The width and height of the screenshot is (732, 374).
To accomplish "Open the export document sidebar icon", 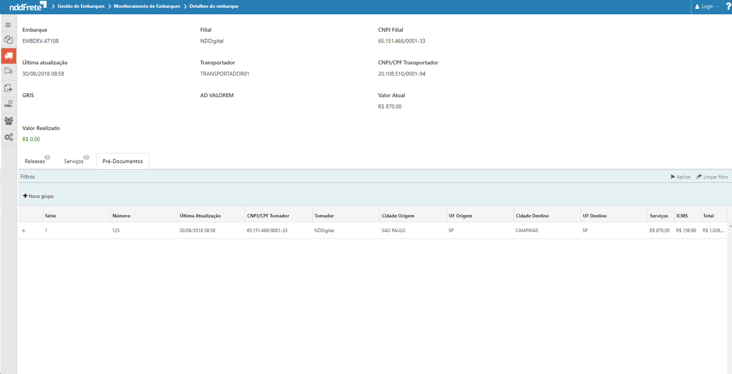I will click(8, 88).
